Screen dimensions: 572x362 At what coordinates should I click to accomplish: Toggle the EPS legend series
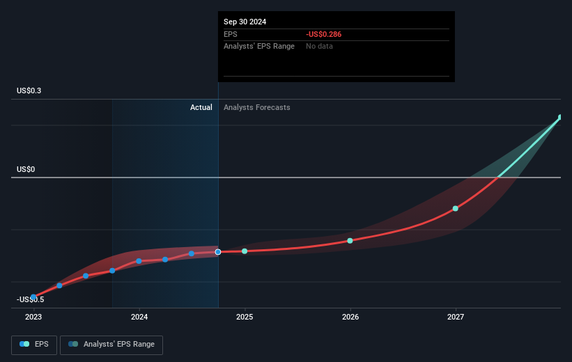[x=34, y=345]
